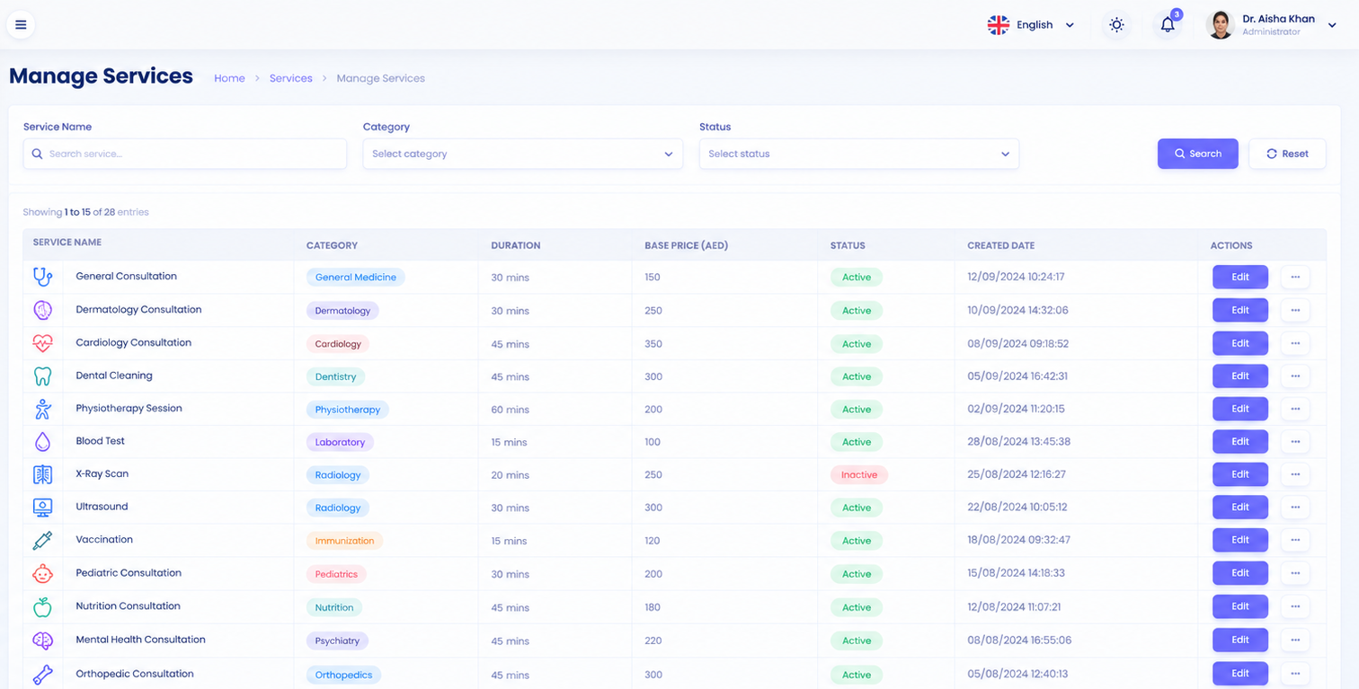Expand the user profile dropdown chevron

pos(1332,26)
